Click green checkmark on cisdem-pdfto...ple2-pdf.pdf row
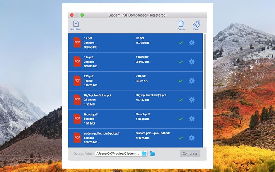The width and height of the screenshot is (275, 172). pyautogui.click(x=181, y=138)
